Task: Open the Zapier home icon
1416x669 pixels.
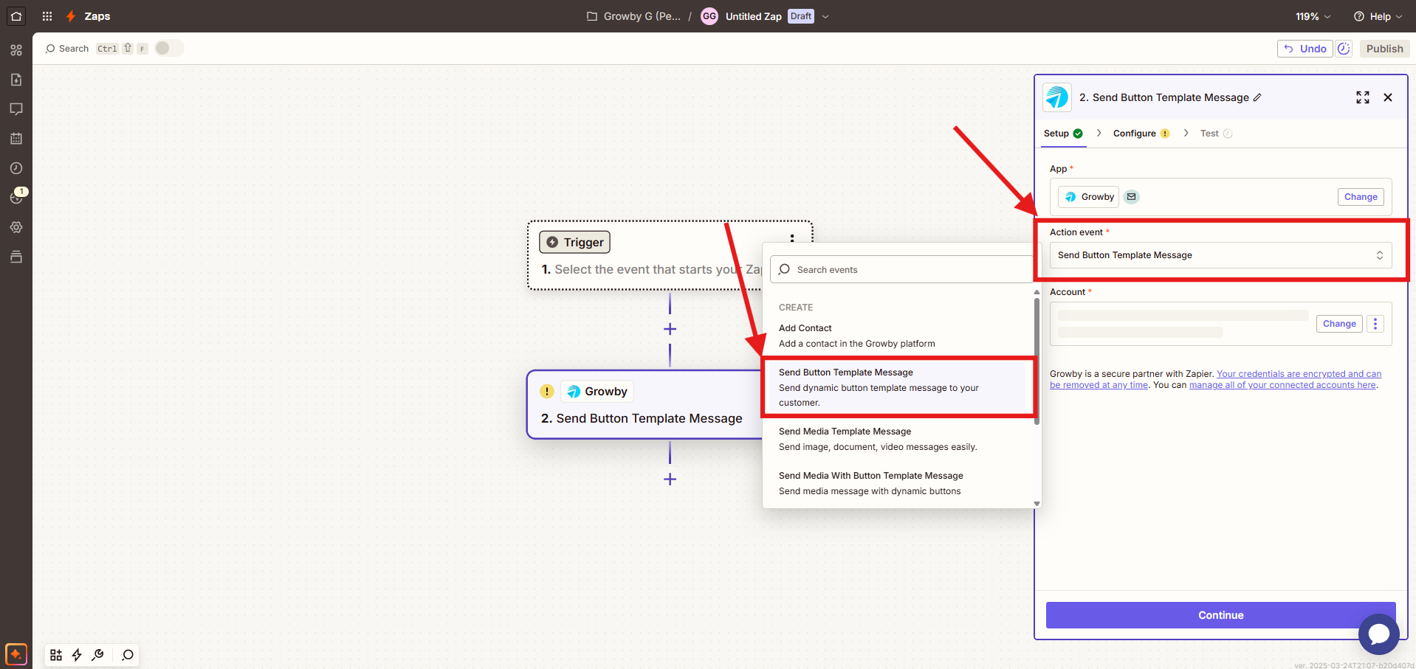Action: click(16, 16)
